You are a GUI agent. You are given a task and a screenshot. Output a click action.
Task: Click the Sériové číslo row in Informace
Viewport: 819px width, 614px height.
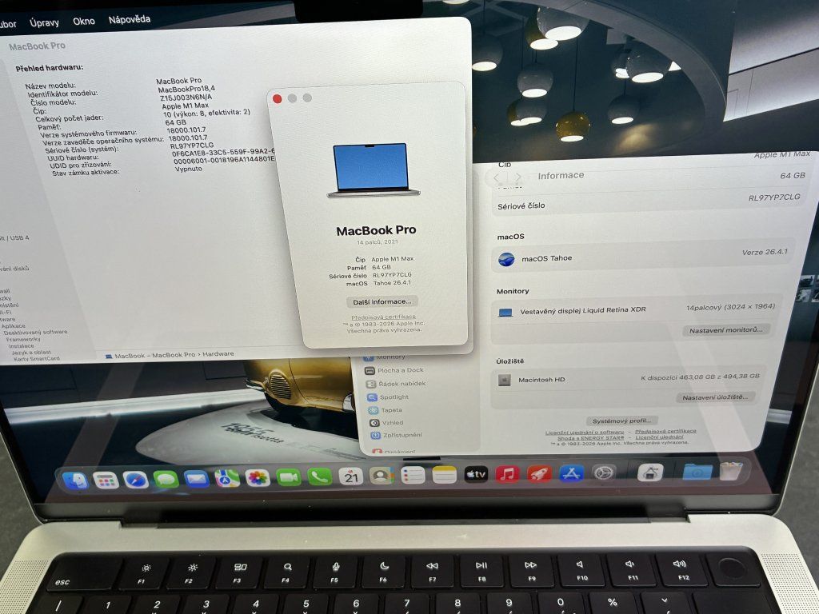click(648, 202)
